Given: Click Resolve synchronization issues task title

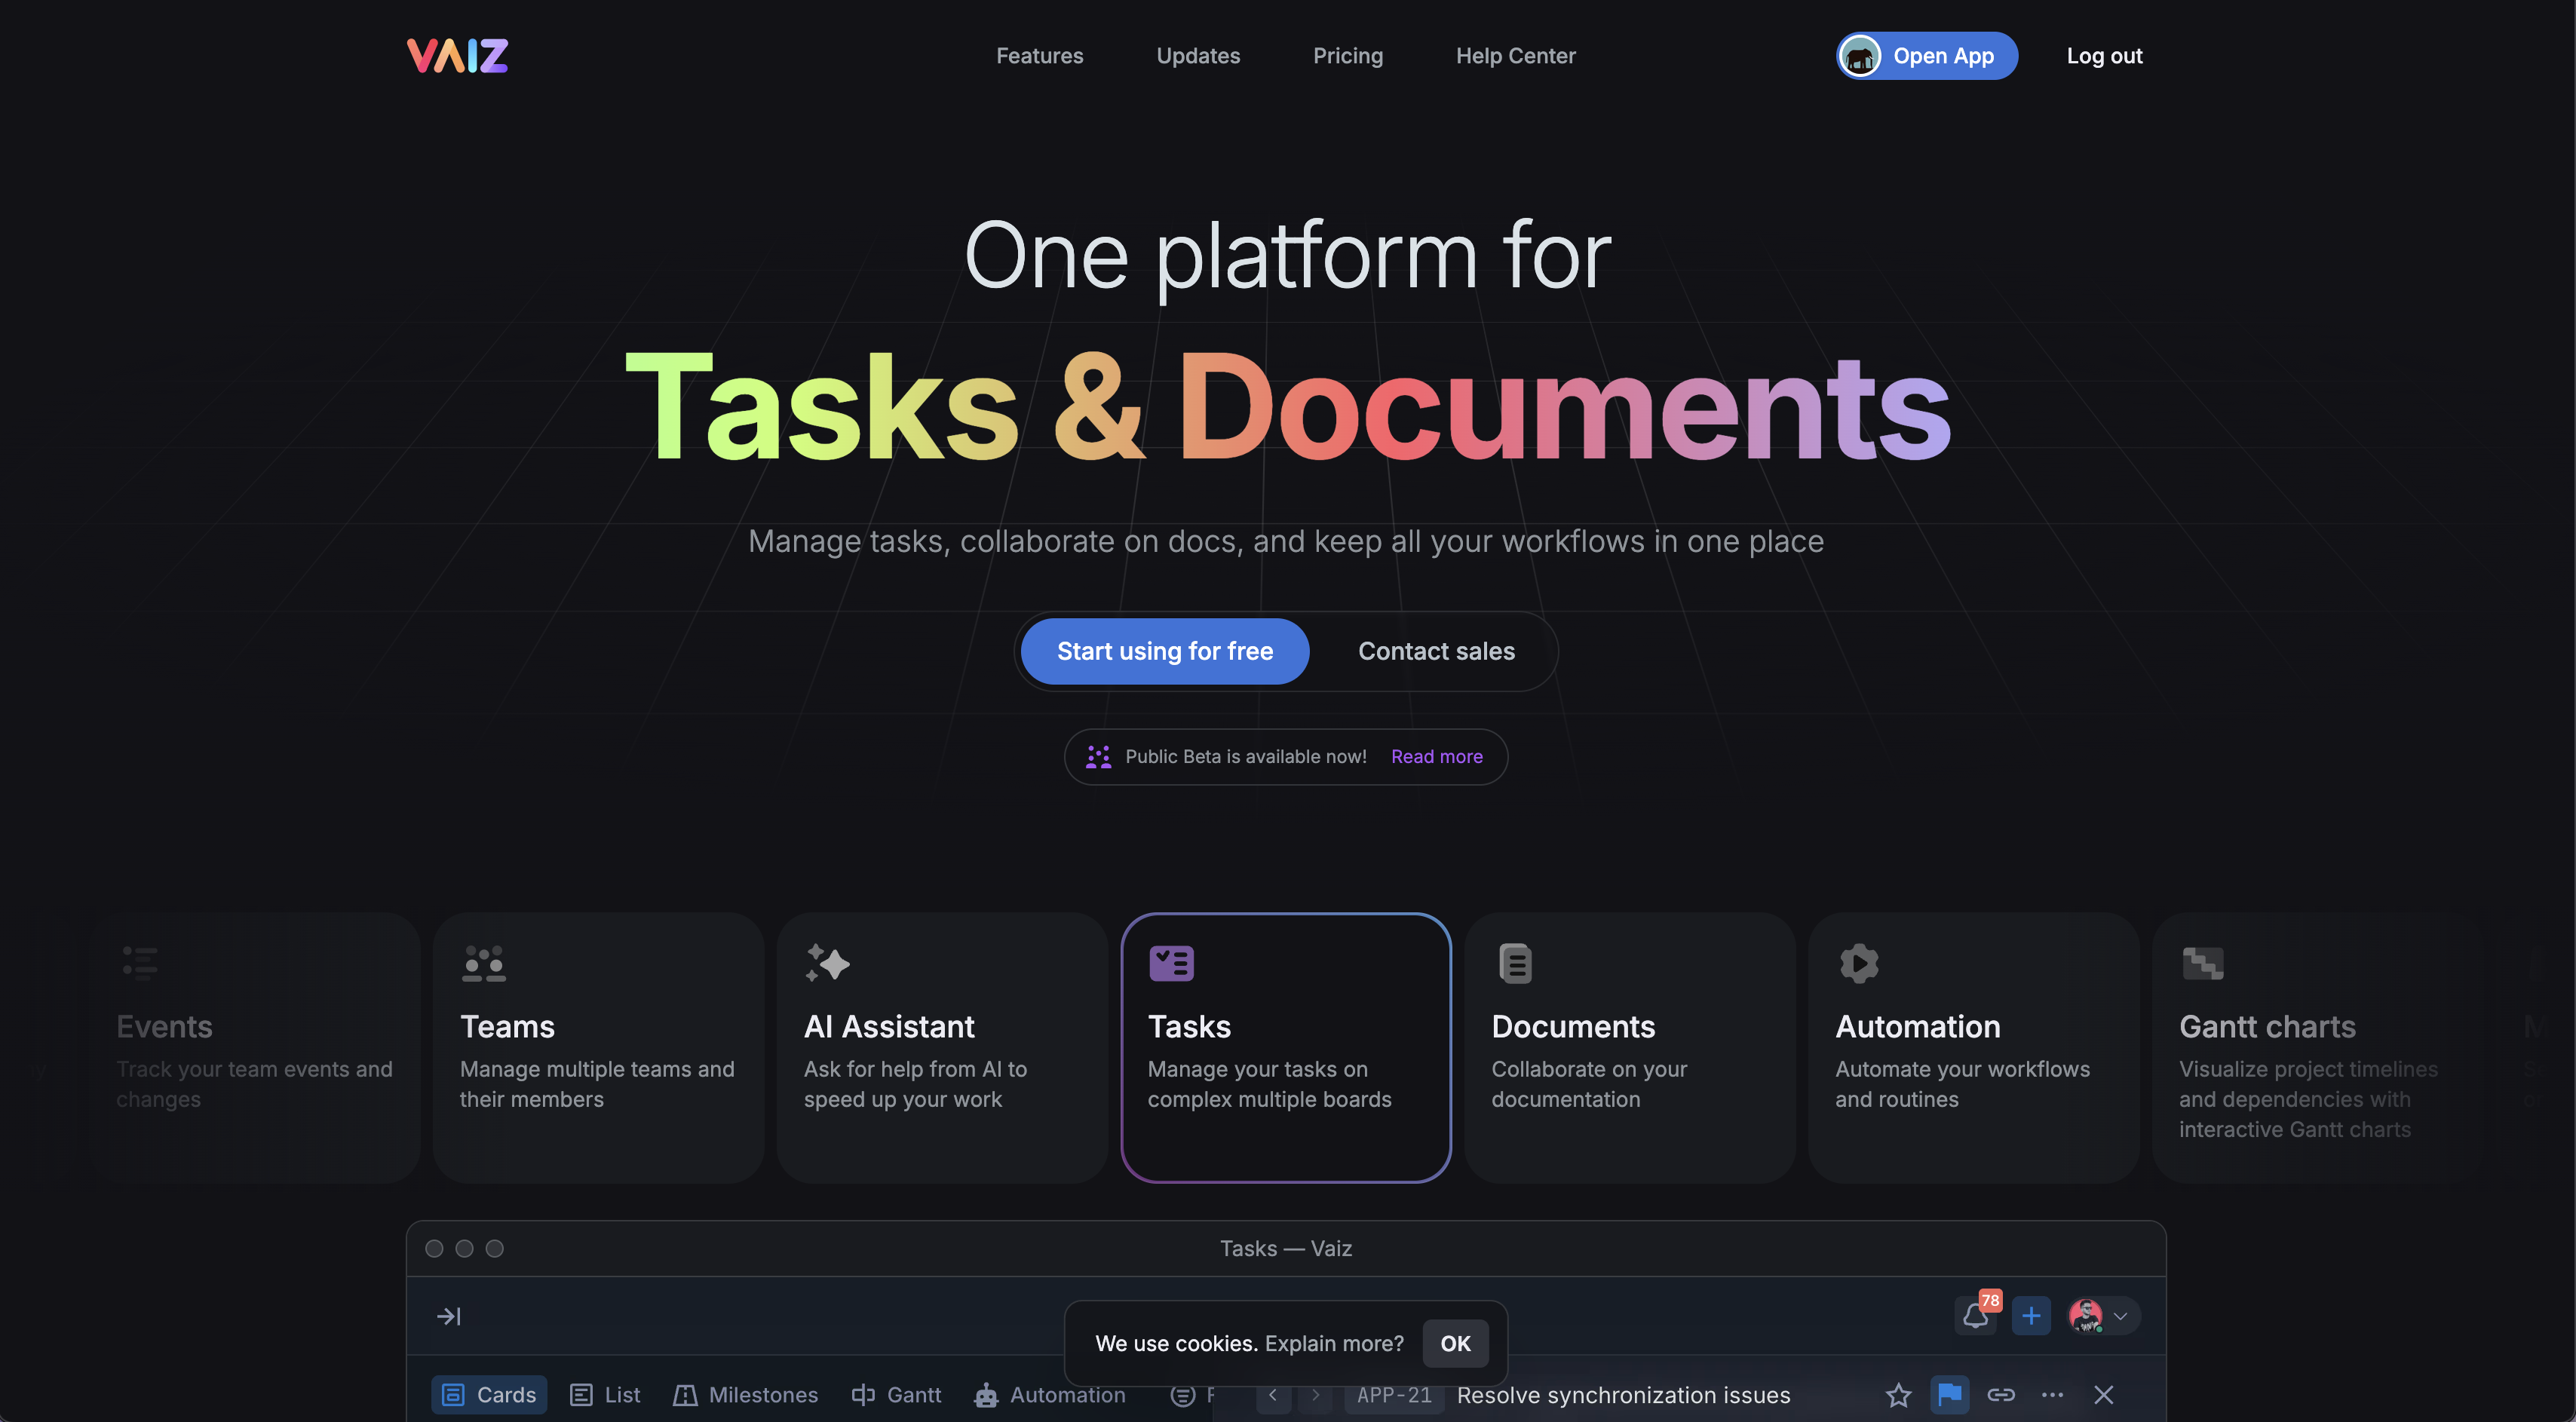Looking at the screenshot, I should click(x=1623, y=1395).
